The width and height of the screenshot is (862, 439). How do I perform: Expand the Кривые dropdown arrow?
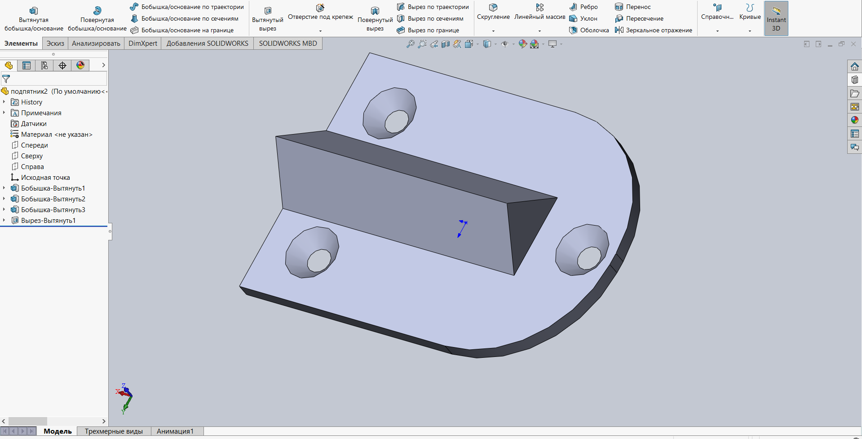pos(750,31)
